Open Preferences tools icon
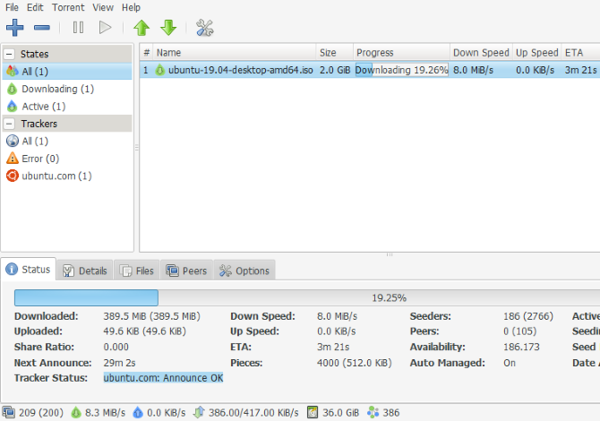 pyautogui.click(x=204, y=28)
